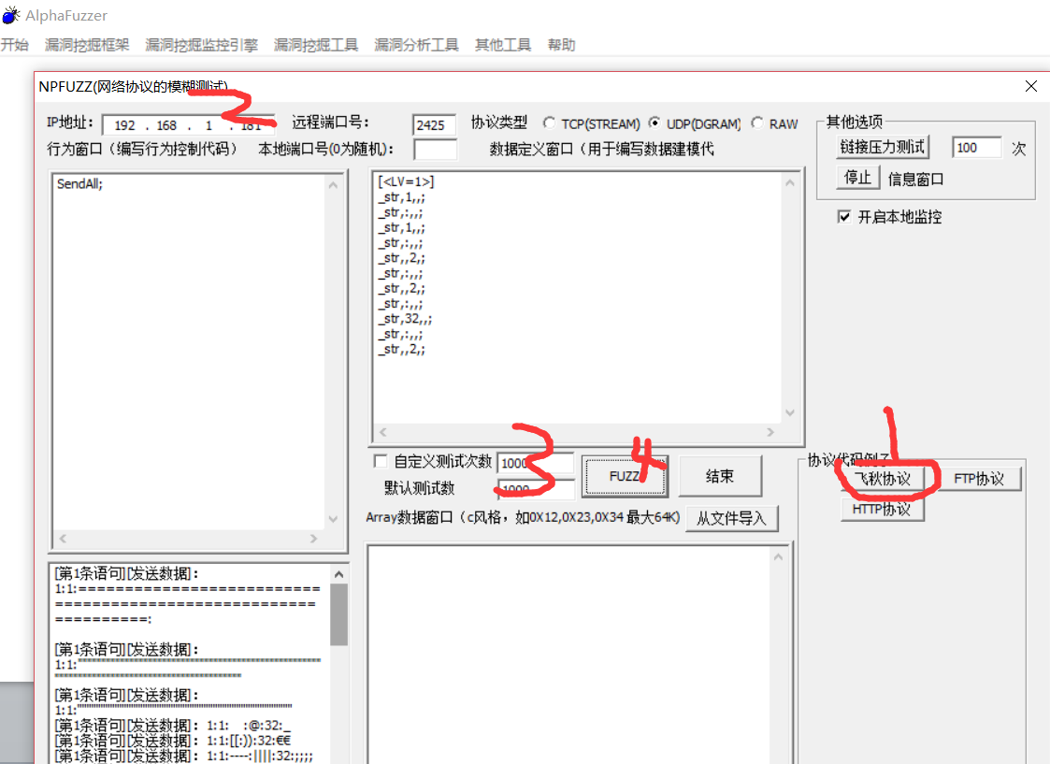Enable the 自定义测试次数 checkbox

tap(381, 461)
